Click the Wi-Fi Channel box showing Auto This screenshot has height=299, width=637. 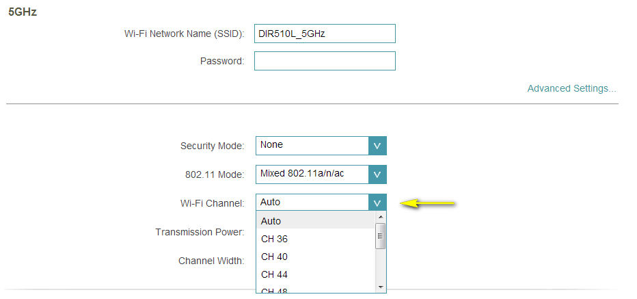point(312,203)
